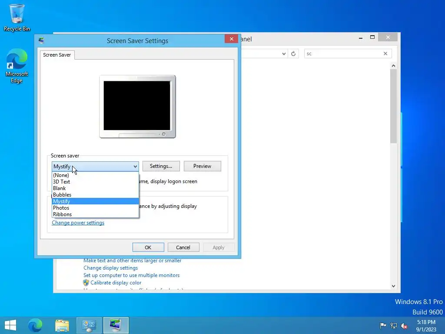Screen dimensions: 445x334
Task: Close the Screen Saver Settings dialog
Action: (232, 39)
